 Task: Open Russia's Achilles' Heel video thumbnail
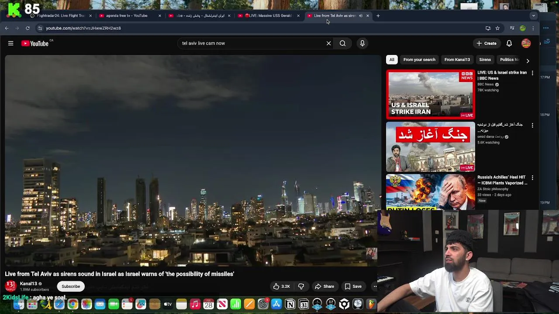click(431, 192)
